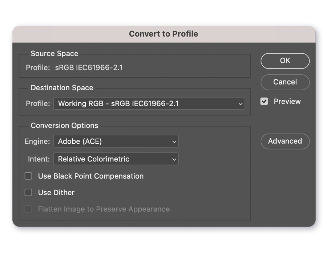
Task: Click the Convert to Profile title bar
Action: tap(163, 34)
